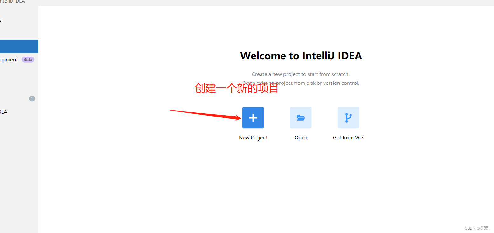Click the "Welcome to IntelliJ IDEA" heading

click(301, 56)
